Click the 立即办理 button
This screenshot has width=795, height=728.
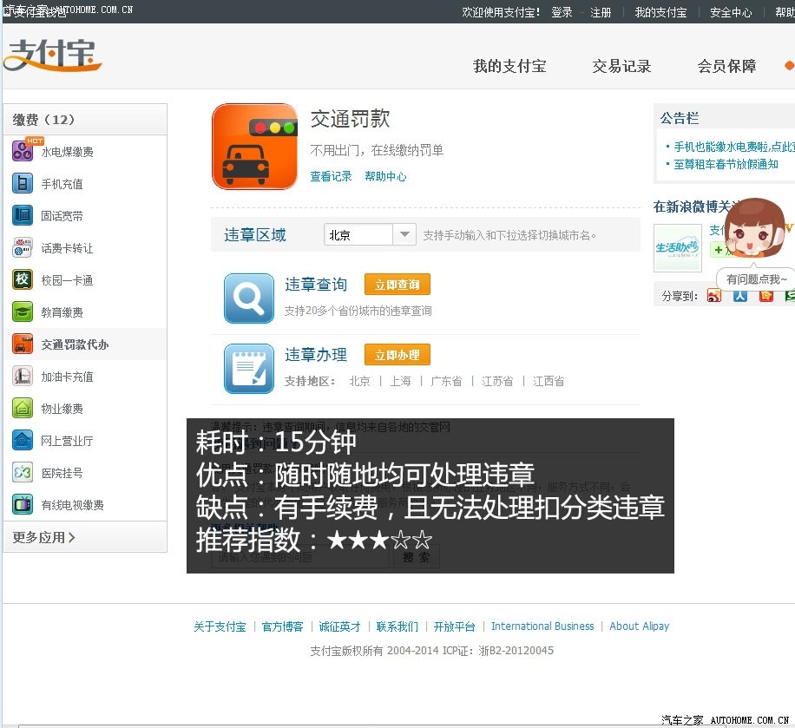click(397, 355)
